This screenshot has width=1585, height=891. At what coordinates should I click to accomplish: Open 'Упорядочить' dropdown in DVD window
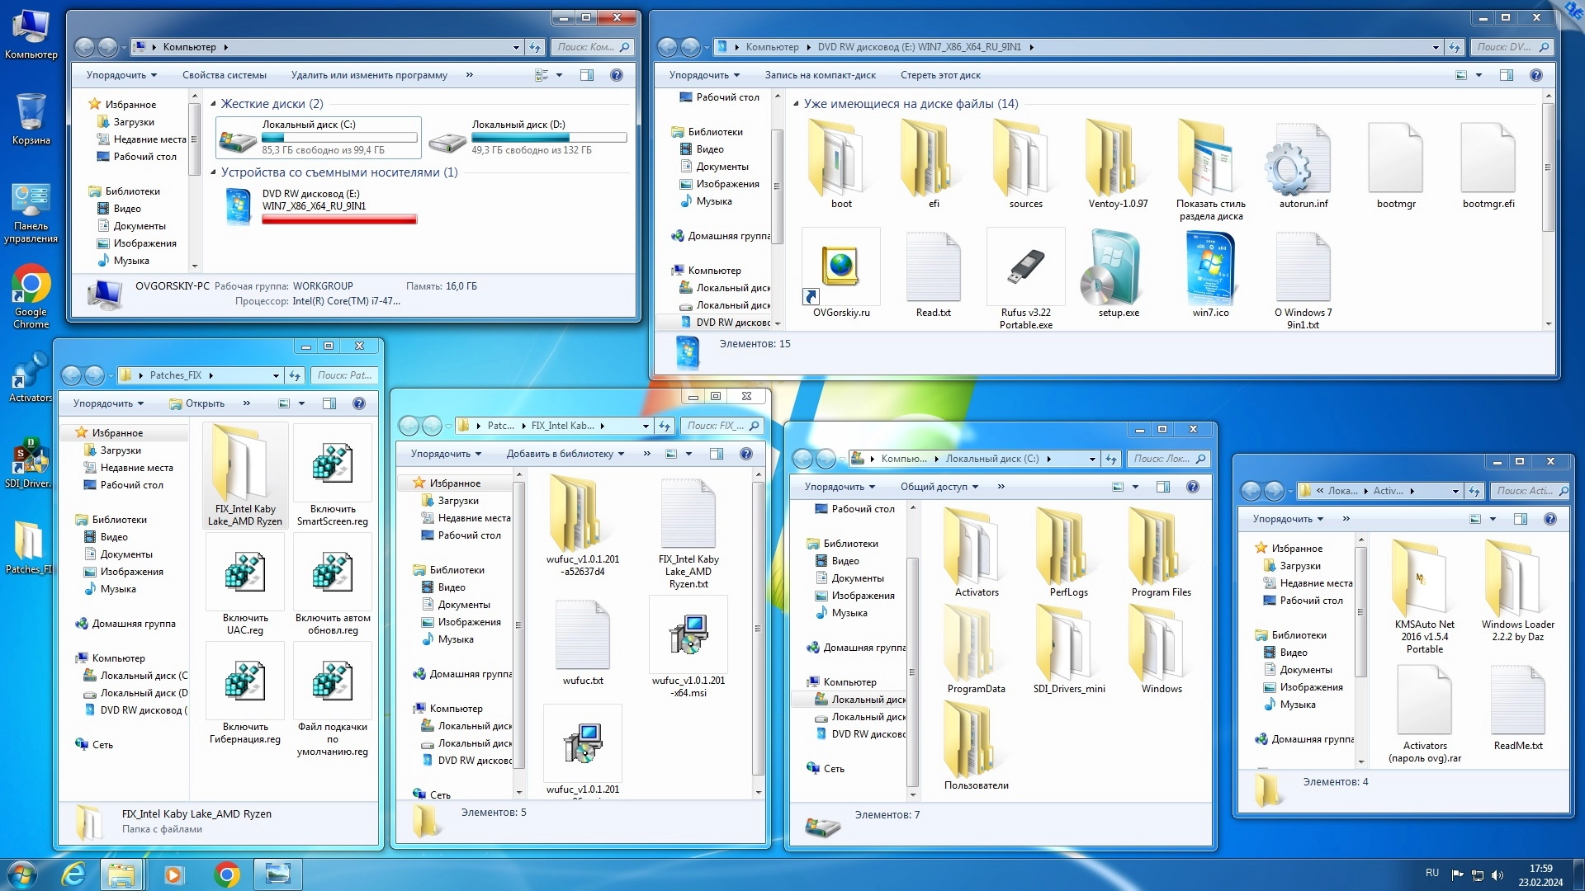click(x=703, y=75)
